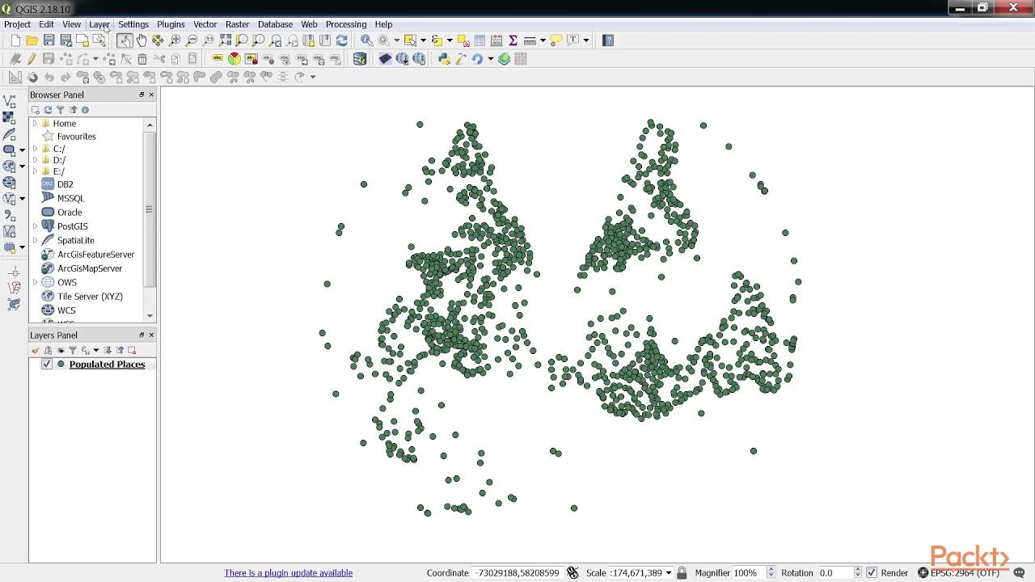
Task: Click the pie chart Diagram Options icon
Action: click(x=234, y=58)
